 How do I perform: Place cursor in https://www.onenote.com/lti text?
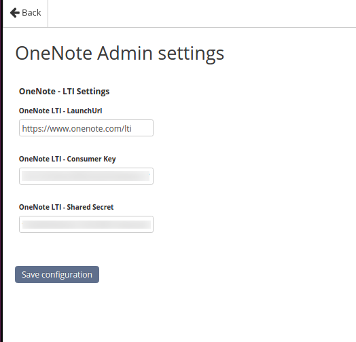77,129
